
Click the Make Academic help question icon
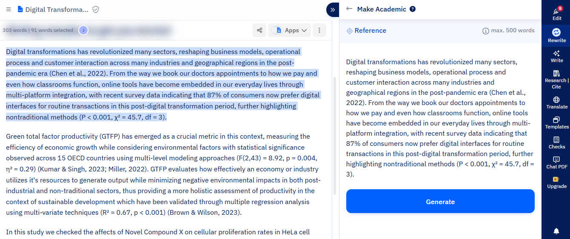413,9
